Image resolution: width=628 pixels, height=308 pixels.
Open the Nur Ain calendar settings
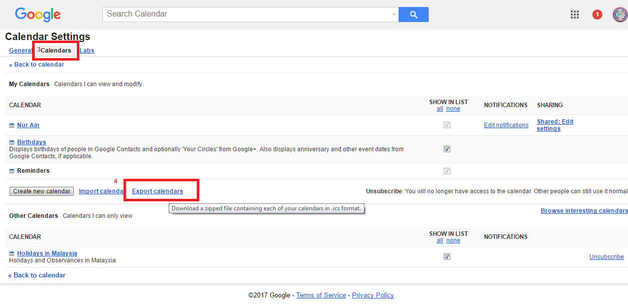pos(28,125)
